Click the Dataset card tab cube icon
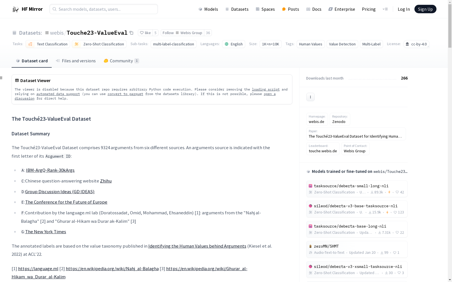 tap(18, 61)
